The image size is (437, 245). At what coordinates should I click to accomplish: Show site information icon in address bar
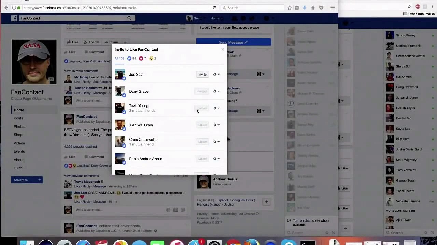pos(14,8)
